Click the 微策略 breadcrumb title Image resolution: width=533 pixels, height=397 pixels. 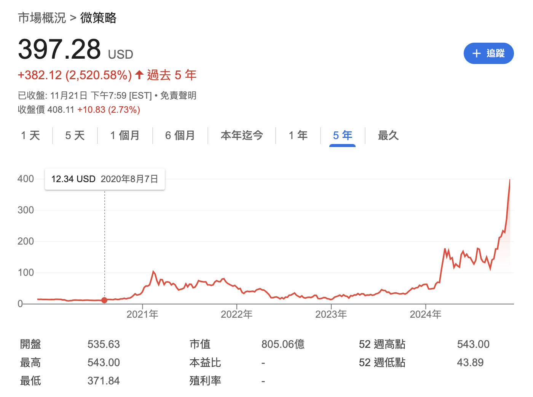(98, 18)
